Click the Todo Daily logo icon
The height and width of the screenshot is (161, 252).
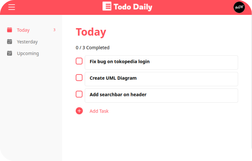point(107,7)
